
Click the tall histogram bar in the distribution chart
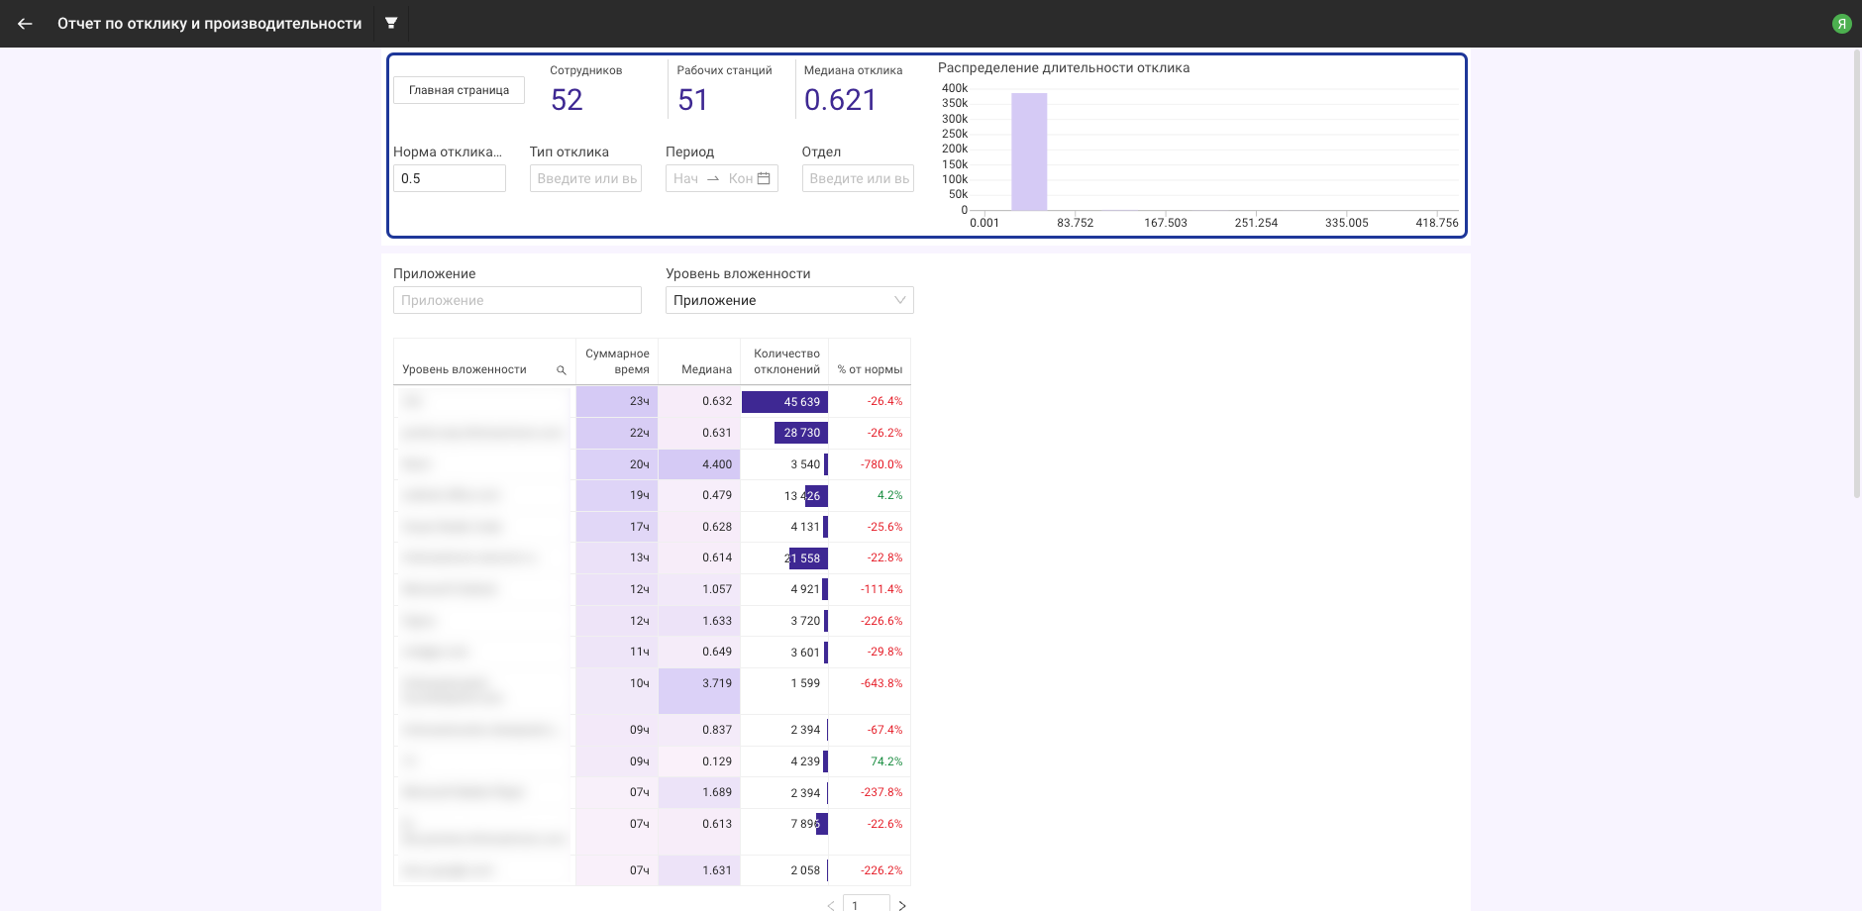click(1029, 152)
